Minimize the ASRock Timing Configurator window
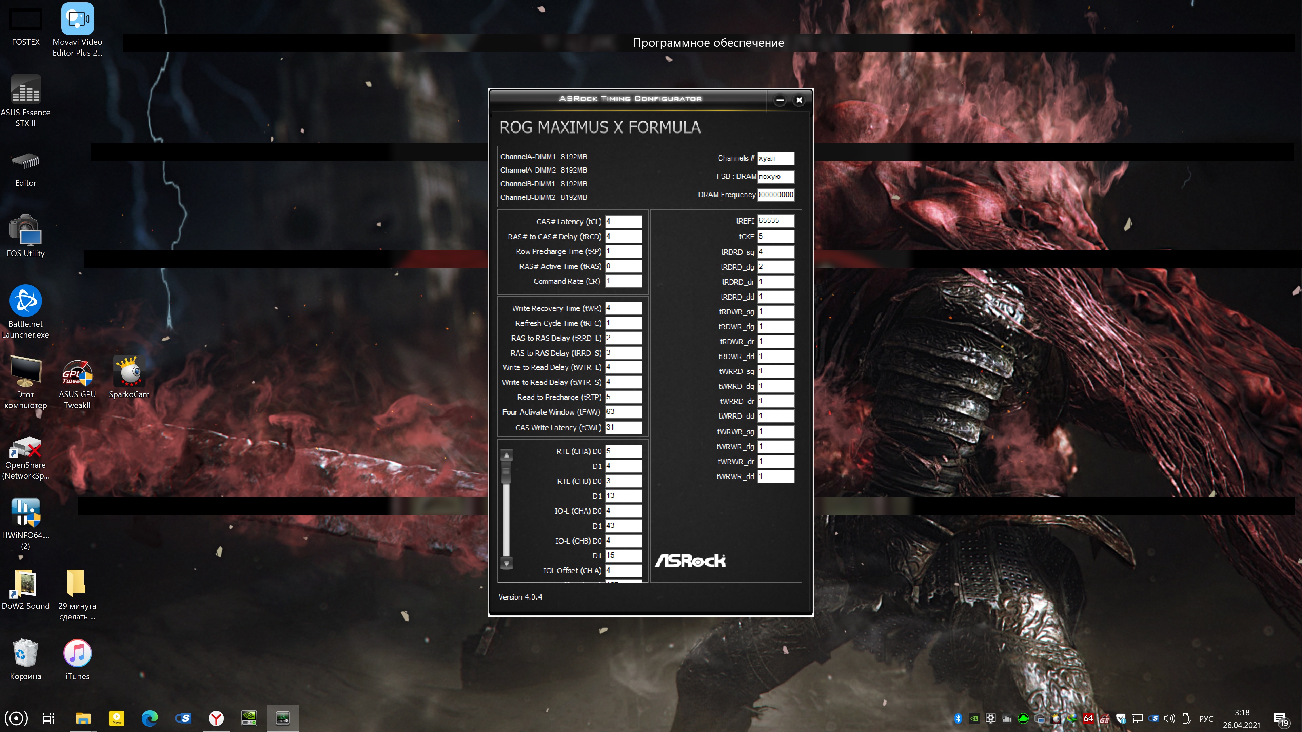This screenshot has height=732, width=1302. click(780, 100)
